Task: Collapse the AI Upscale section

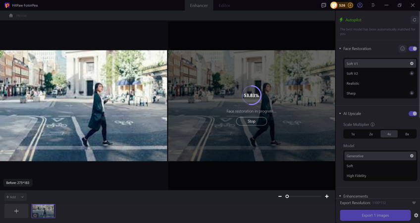Action: [x=340, y=113]
